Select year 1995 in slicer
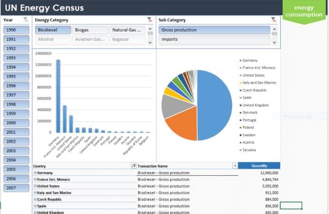The image size is (329, 214). click(x=16, y=76)
